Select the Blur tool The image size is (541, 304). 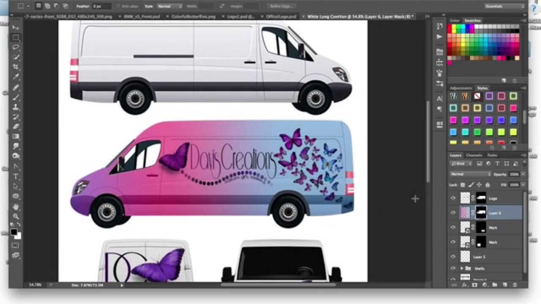coord(16,146)
